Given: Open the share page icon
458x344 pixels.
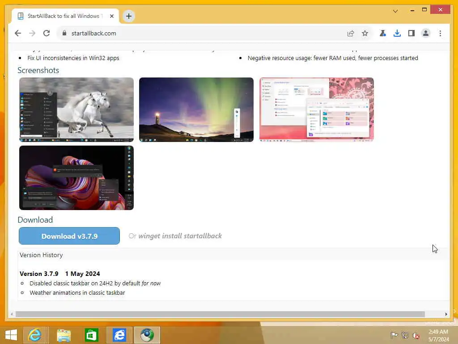Looking at the screenshot, I should [x=351, y=33].
